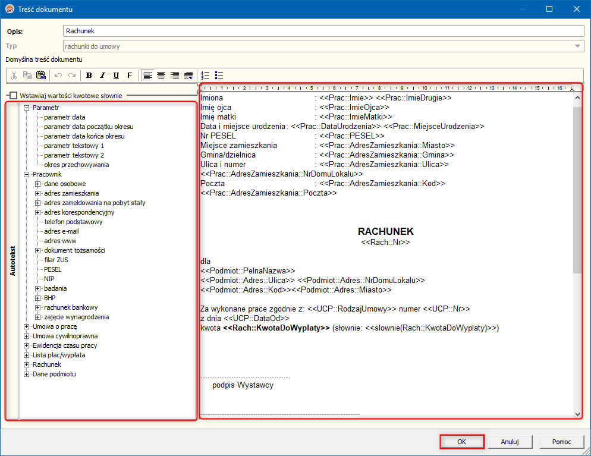Expand the Rachunek tree node
The height and width of the screenshot is (456, 591).
(x=26, y=365)
